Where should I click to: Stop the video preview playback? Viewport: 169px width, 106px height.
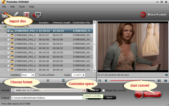point(106,80)
